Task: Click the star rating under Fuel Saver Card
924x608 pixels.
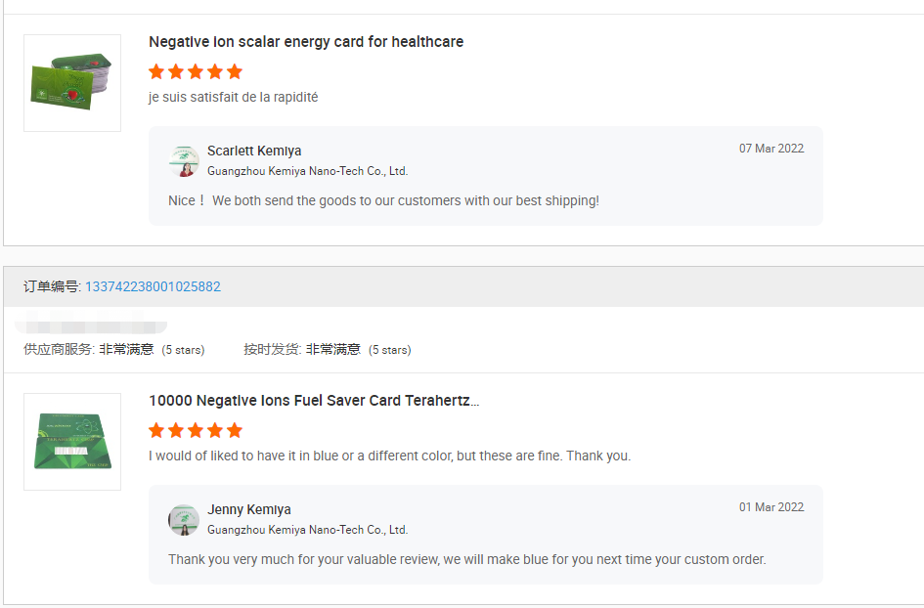Action: click(x=196, y=430)
